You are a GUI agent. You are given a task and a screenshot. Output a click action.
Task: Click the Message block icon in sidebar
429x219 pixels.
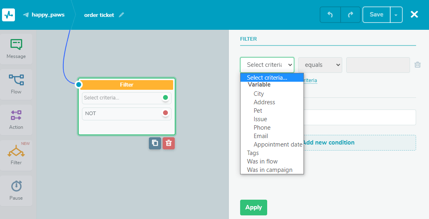(16, 49)
